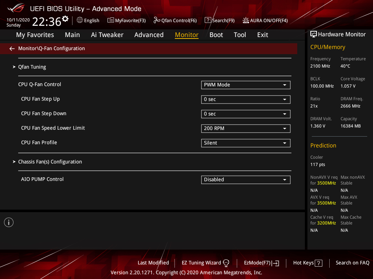Open the AIO PUMP Control dropdown
Viewport: 373px width, 279px height.
[246, 179]
